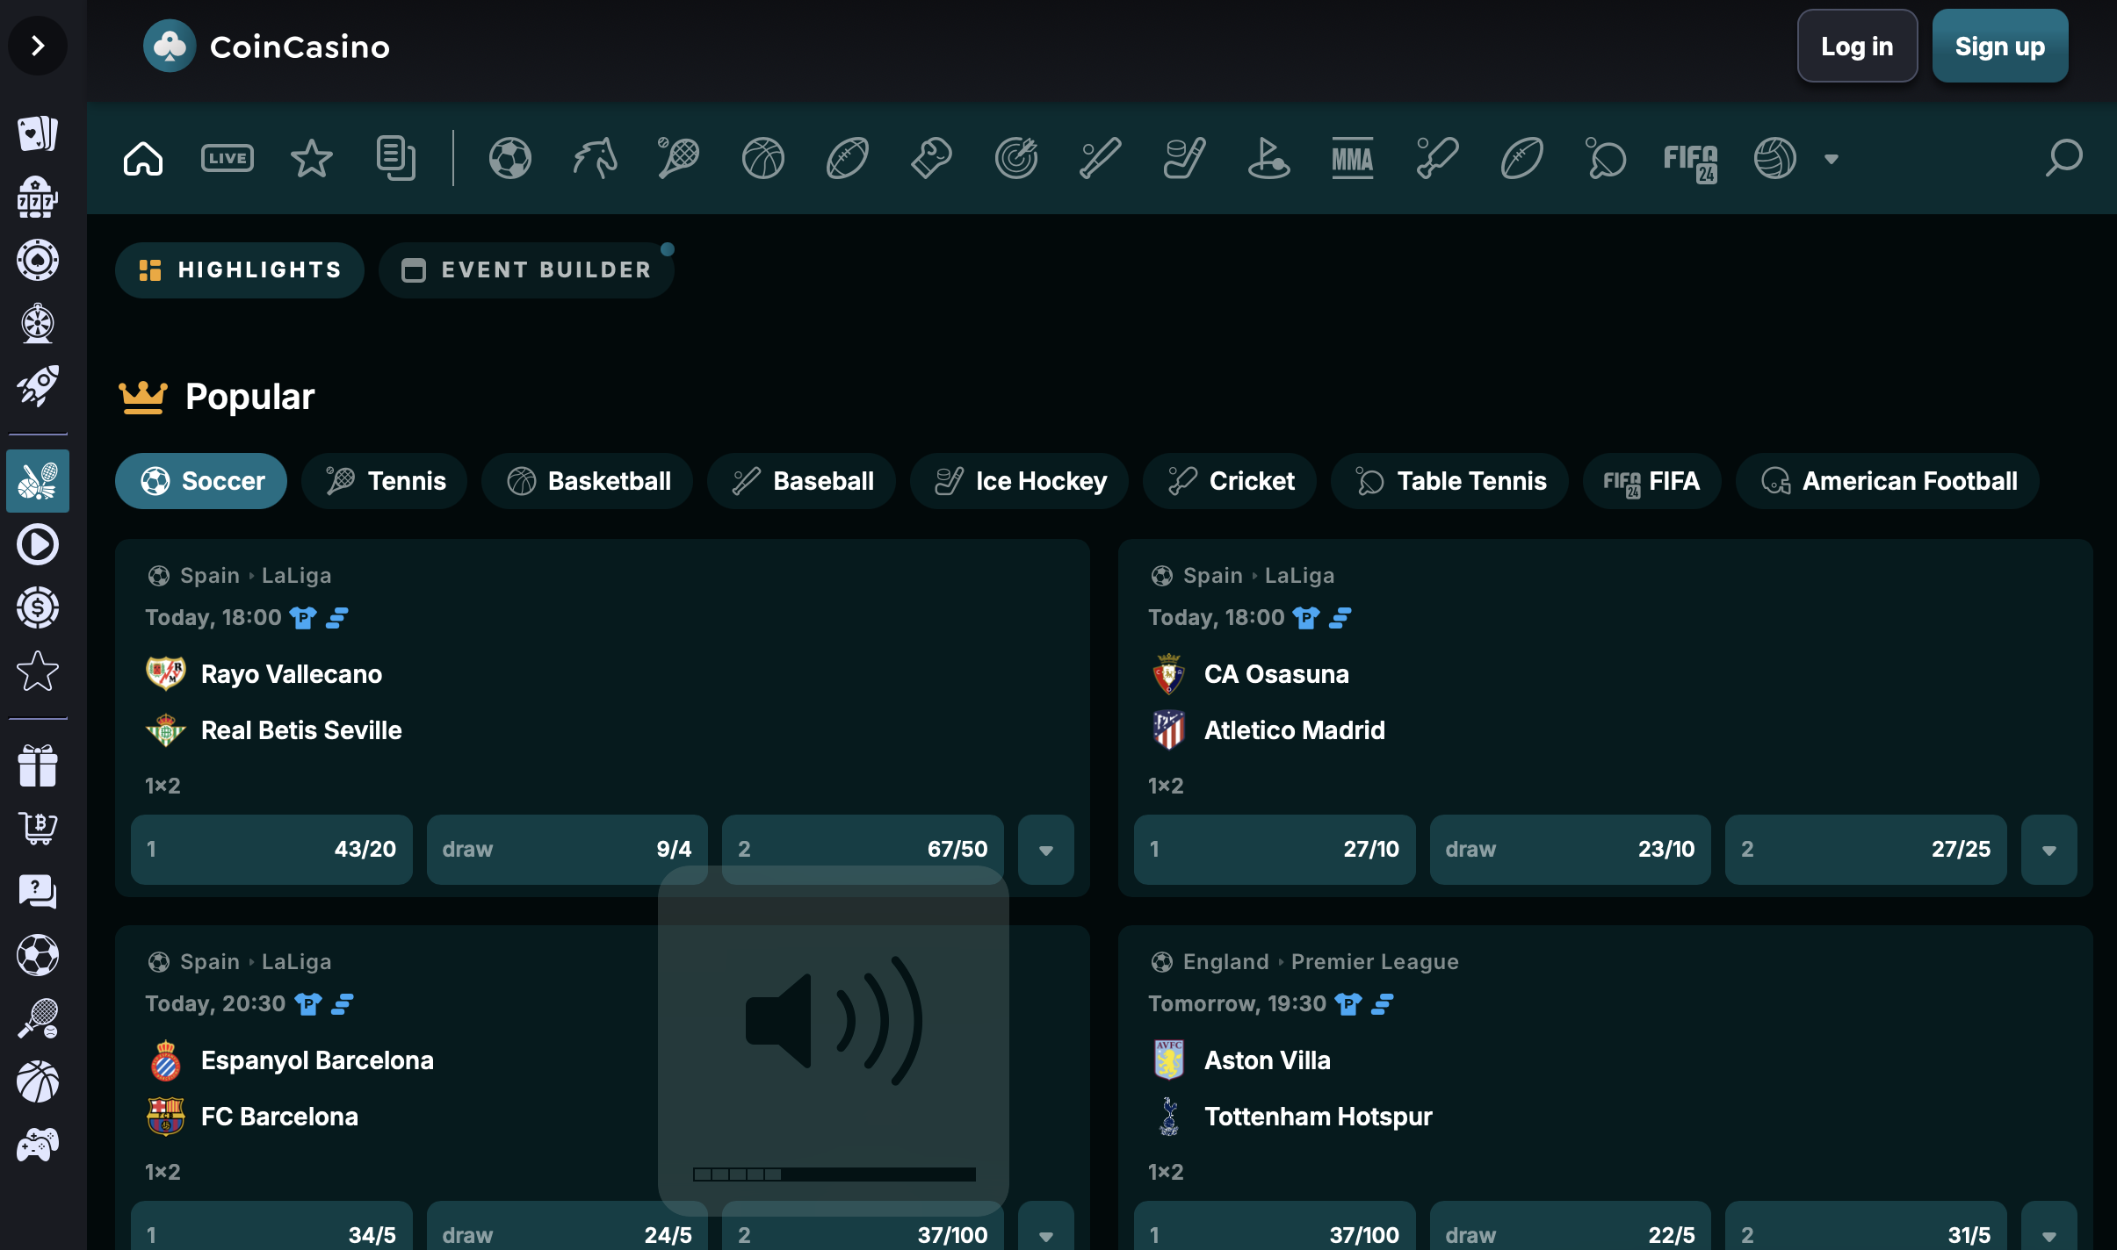Open the sidebar tennis racket icon

point(38,1018)
